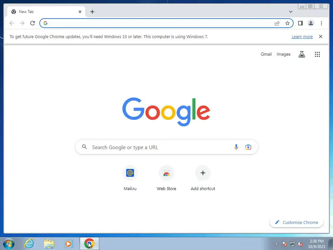The image size is (333, 250).
Task: Open the side panel
Action: pos(300,23)
